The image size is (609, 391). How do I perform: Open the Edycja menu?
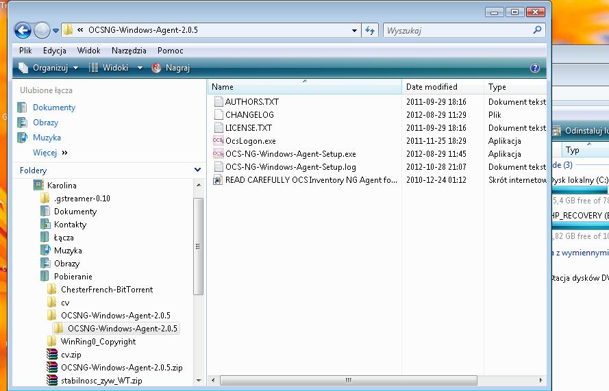click(x=54, y=51)
